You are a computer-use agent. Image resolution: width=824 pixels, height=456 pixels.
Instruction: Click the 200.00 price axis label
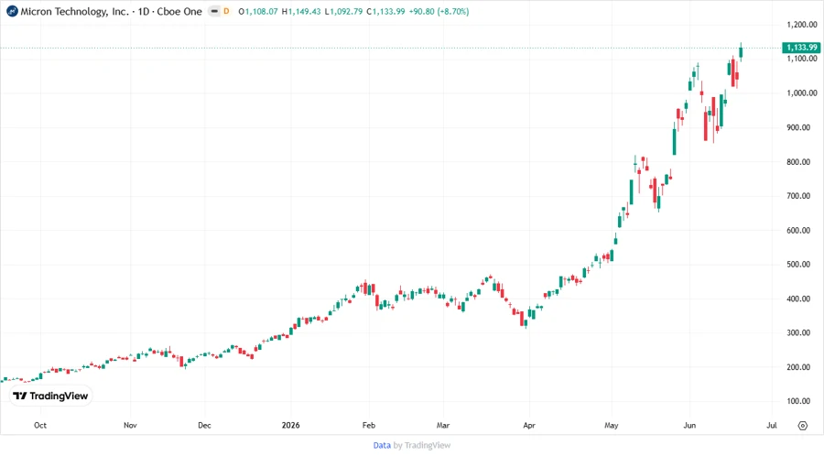(798, 367)
